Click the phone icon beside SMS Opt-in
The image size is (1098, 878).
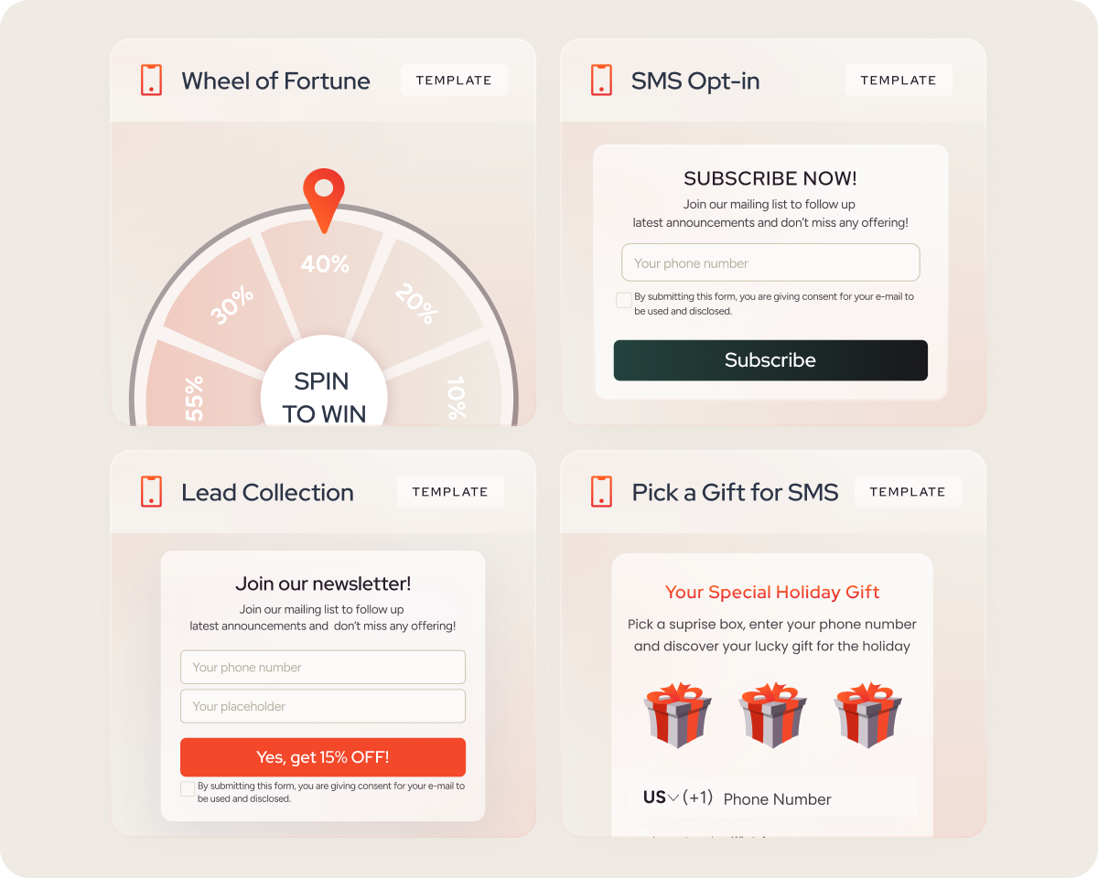click(601, 80)
